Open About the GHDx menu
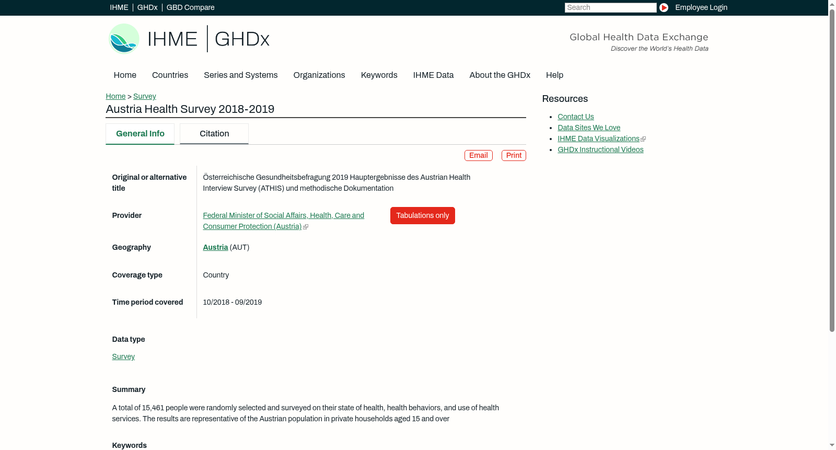The image size is (836, 450). tap(500, 75)
